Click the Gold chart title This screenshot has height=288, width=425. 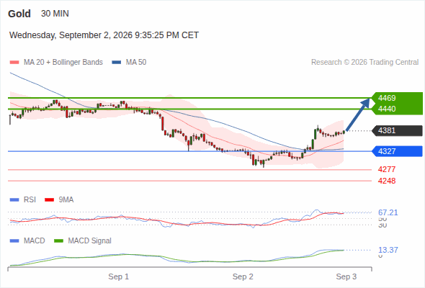pyautogui.click(x=19, y=14)
